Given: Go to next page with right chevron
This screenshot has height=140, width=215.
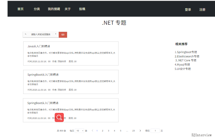Looking at the screenshot, I should [x=140, y=131].
